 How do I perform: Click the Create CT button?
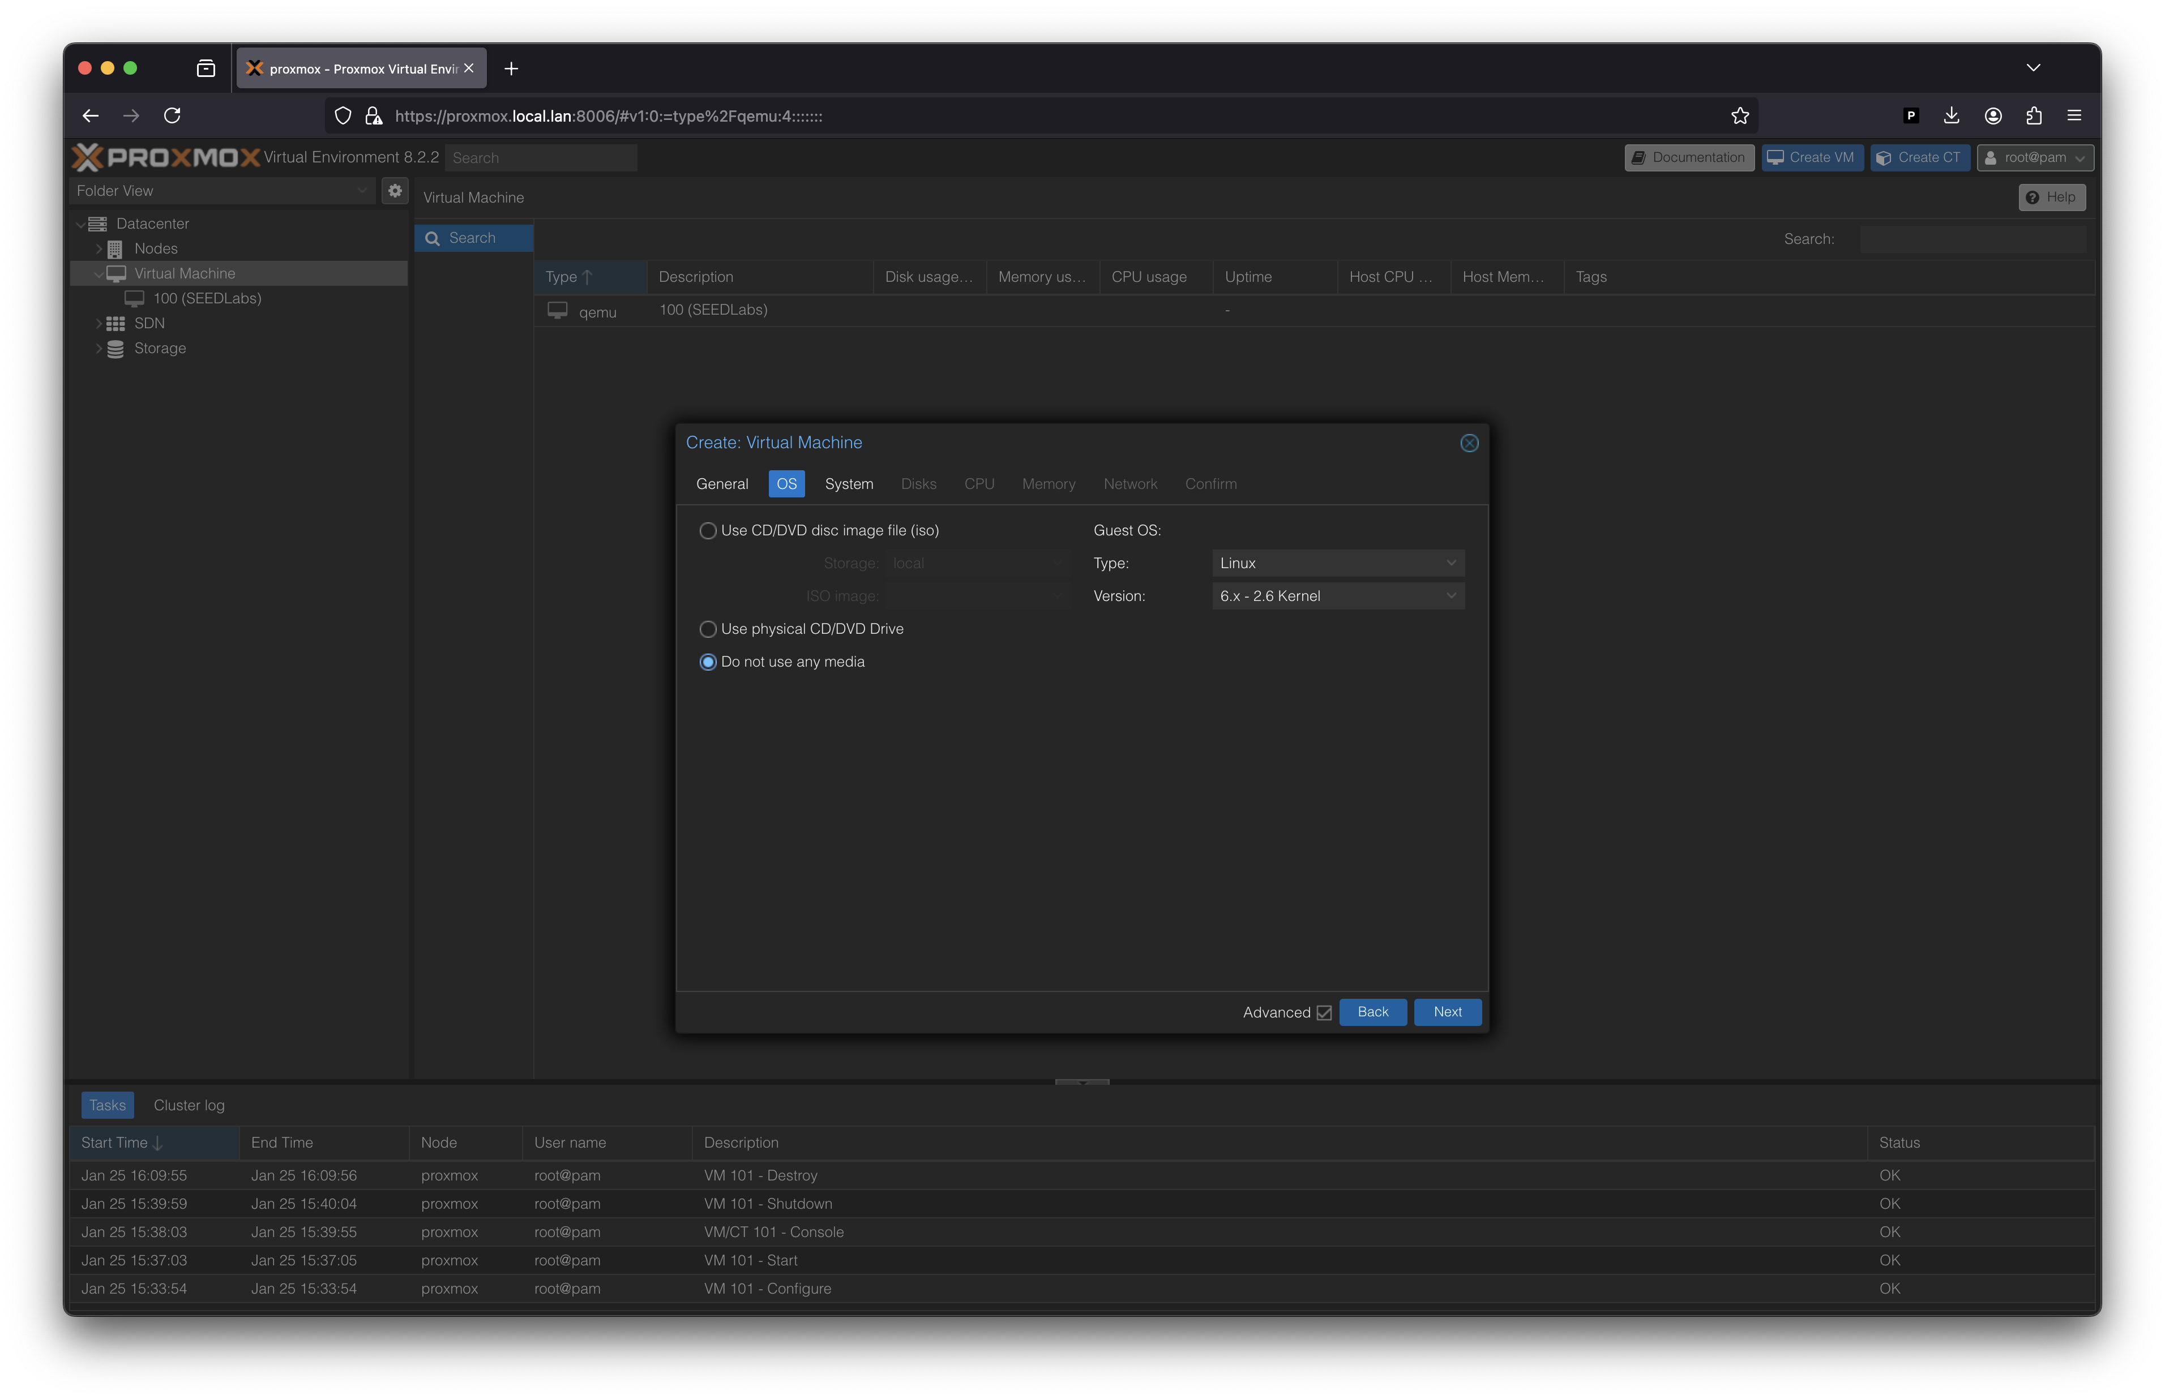pyautogui.click(x=1919, y=157)
